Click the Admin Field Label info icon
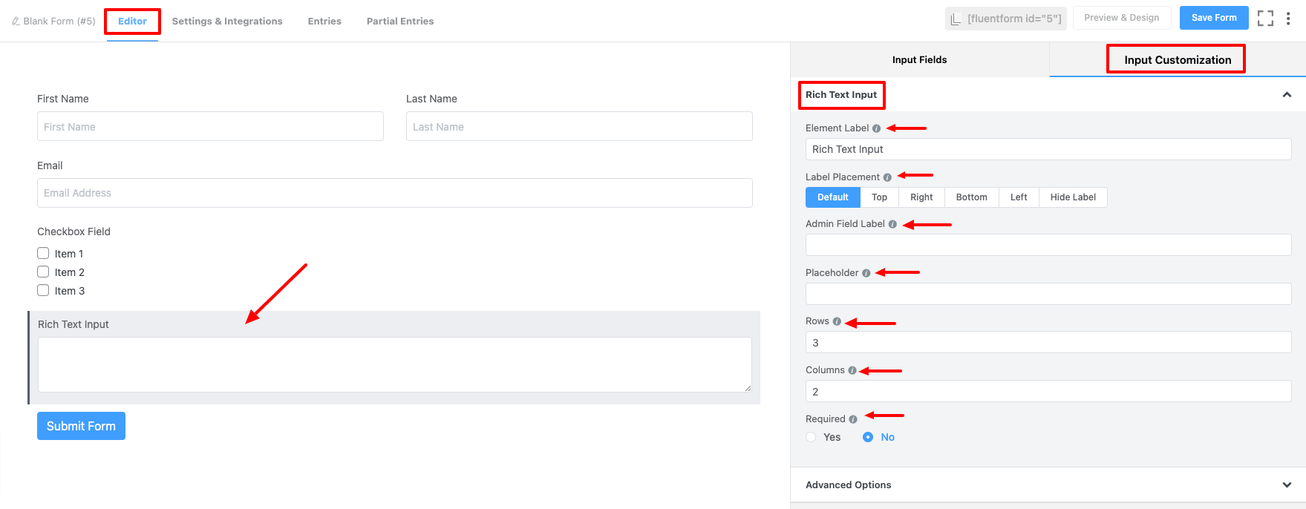Screen dimensions: 1306x509 [x=892, y=224]
